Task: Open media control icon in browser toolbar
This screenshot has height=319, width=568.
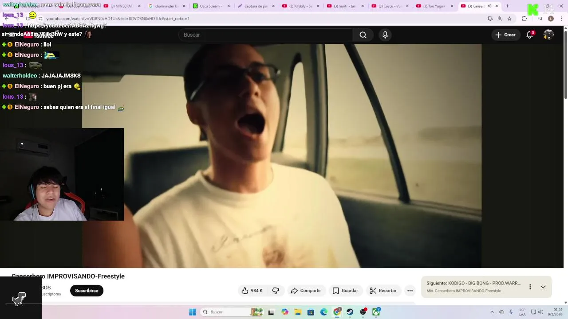Action: (540, 19)
